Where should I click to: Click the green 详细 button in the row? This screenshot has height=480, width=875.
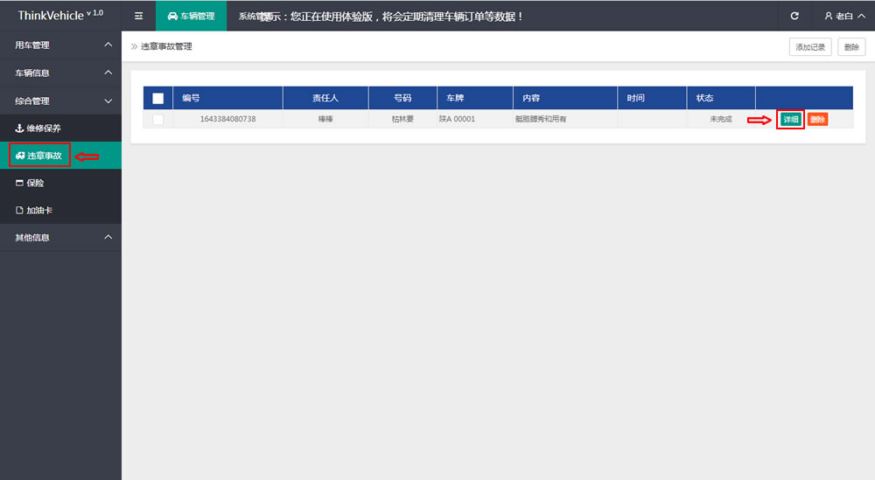pos(791,119)
